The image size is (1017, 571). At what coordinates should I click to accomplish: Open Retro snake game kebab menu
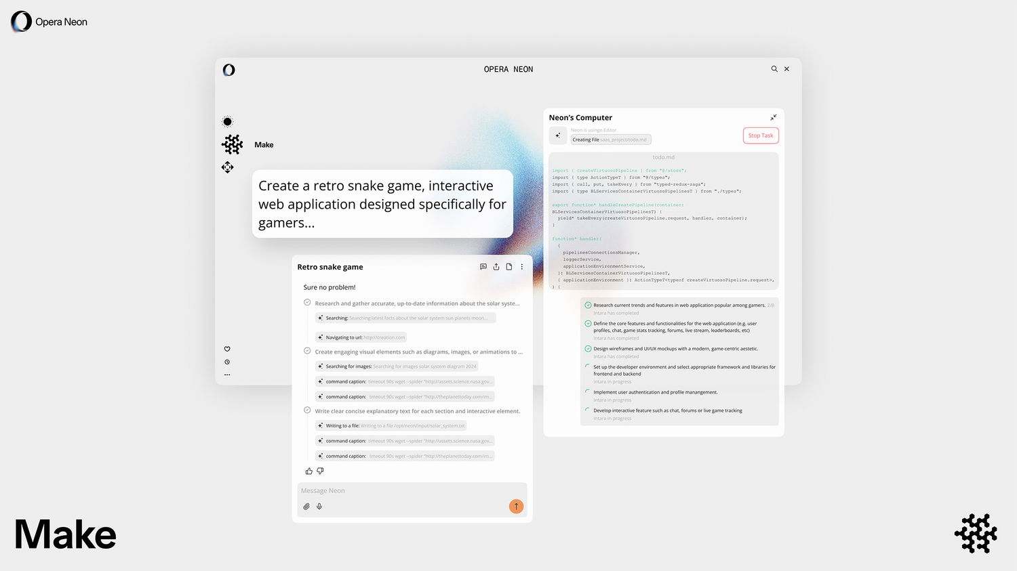pos(522,267)
